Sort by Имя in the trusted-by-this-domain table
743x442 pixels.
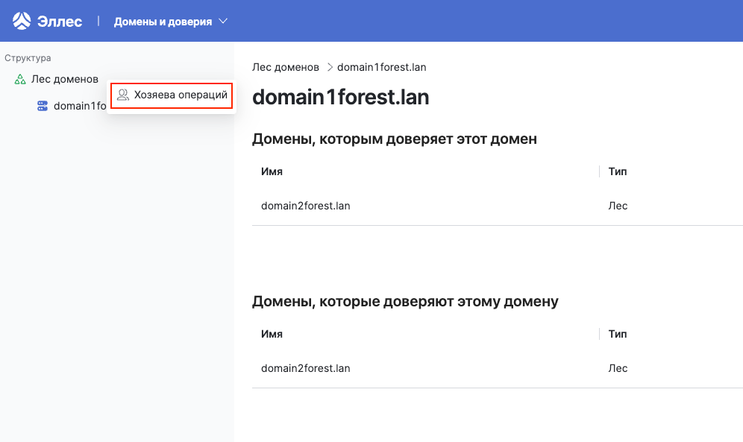pyautogui.click(x=272, y=171)
